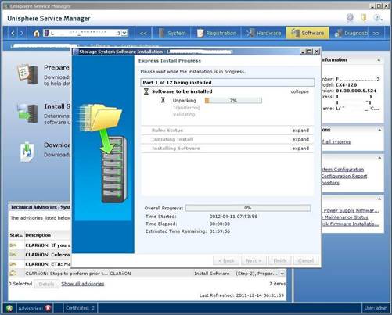Screen dimensions: 392x315
Task: Click the Finish button in wizard
Action: [x=279, y=260]
